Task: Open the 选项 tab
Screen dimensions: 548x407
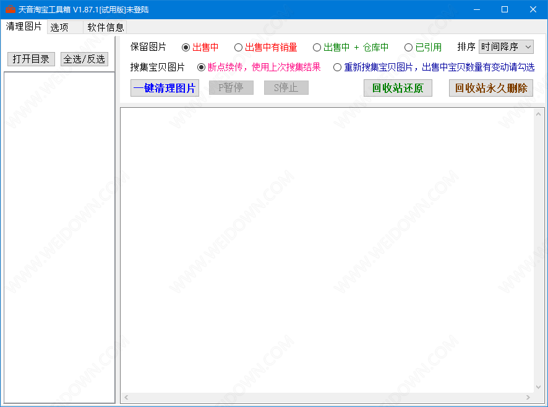Action: pos(60,27)
